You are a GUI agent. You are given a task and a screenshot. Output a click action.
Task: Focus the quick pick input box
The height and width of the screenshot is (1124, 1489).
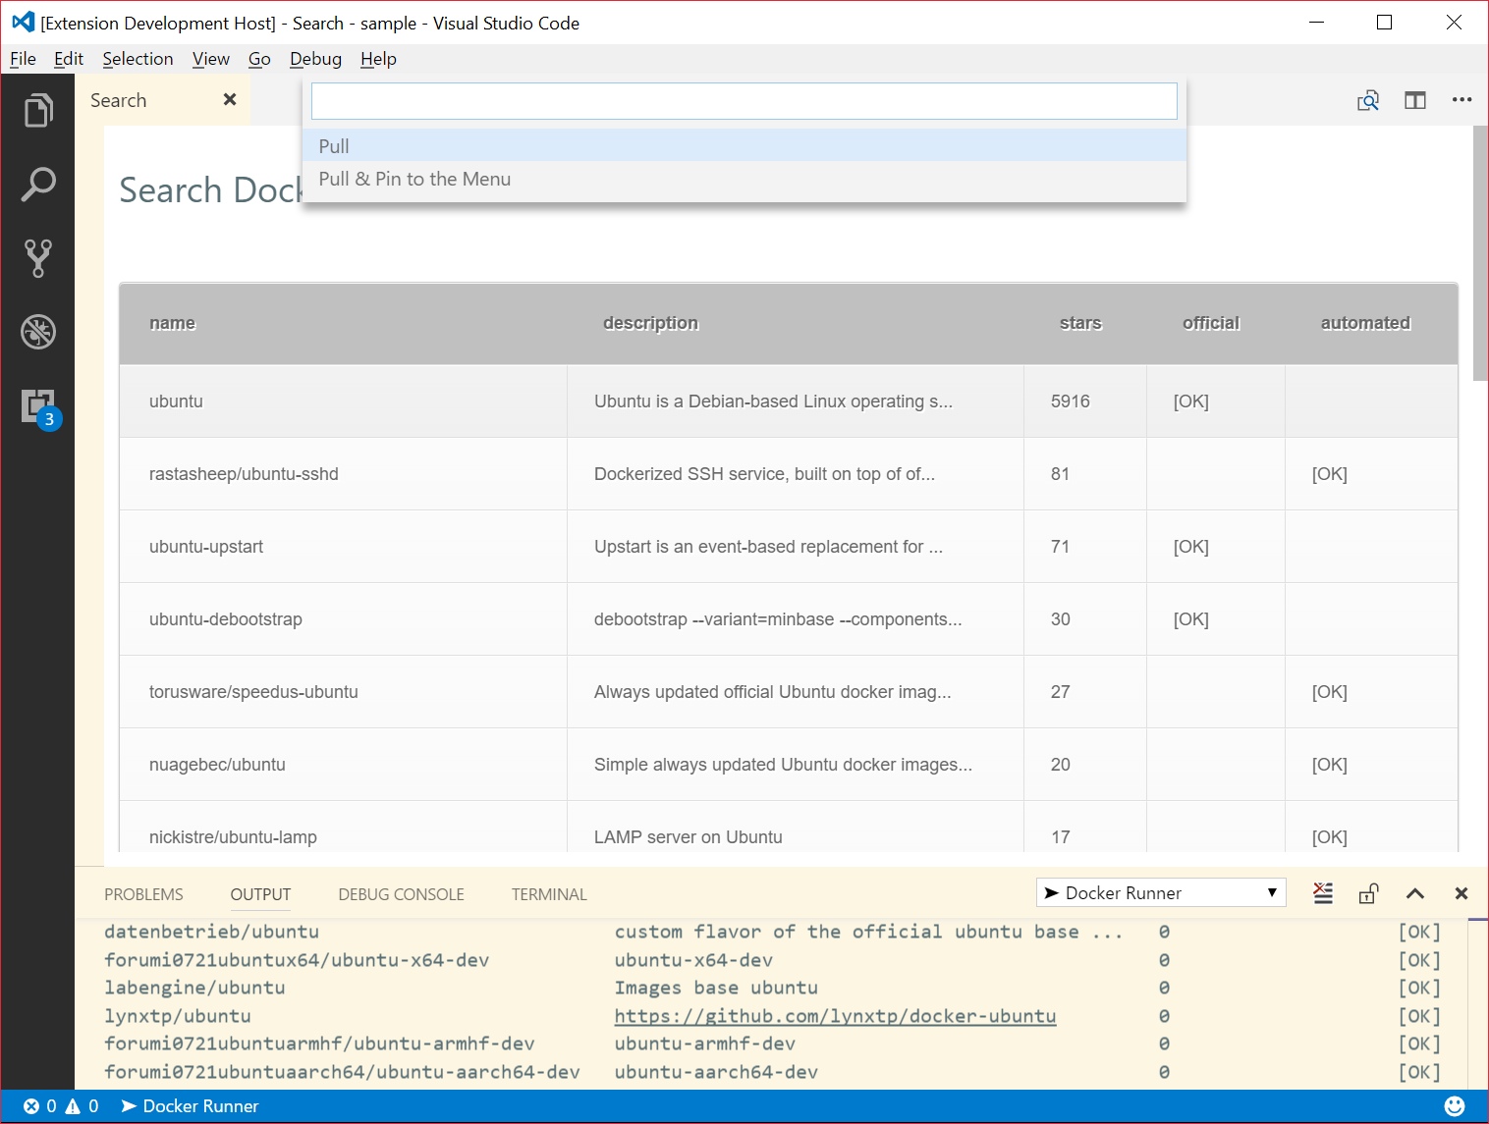[744, 101]
